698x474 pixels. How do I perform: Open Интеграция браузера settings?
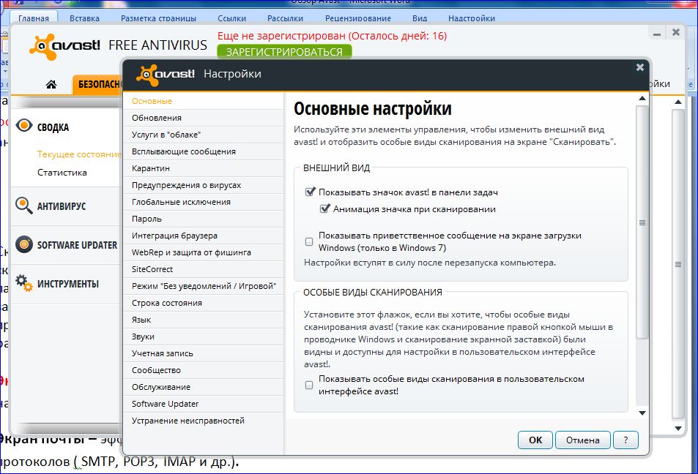point(204,236)
